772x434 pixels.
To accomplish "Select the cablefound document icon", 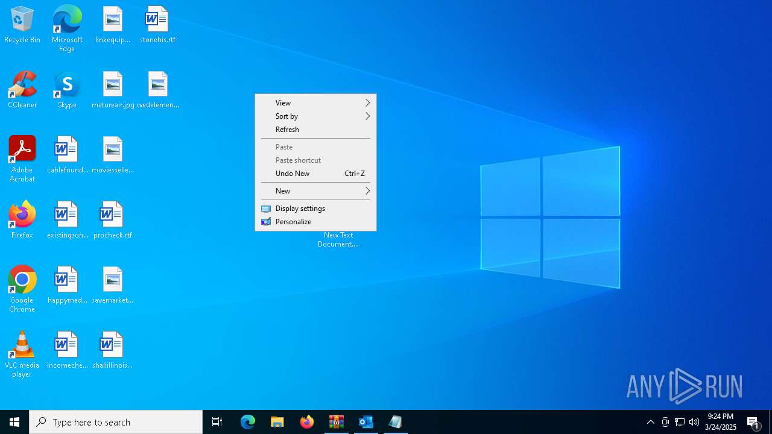I will (x=67, y=156).
